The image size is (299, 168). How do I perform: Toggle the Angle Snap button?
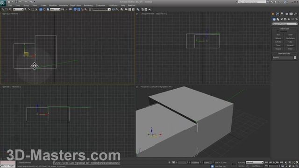click(78, 9)
